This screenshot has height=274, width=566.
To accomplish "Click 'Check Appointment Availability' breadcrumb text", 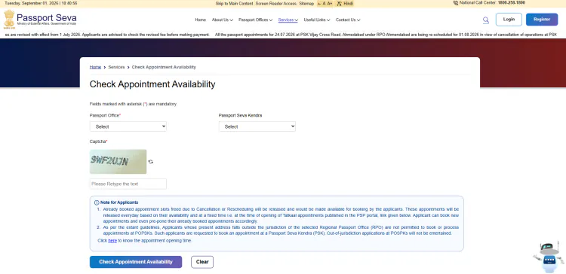I will point(164,67).
